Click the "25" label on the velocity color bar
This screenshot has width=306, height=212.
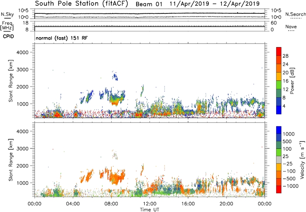tap(286, 157)
